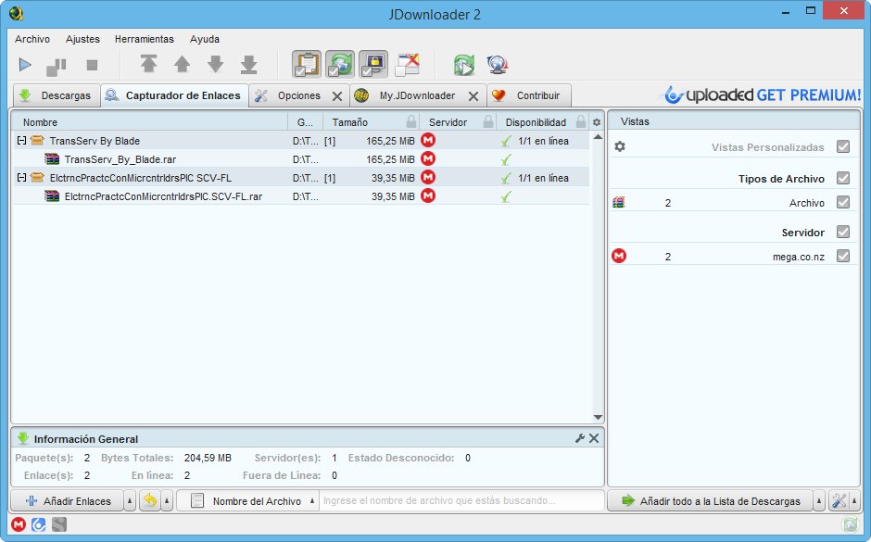Select the TransServ_By_Blade.rar file row
This screenshot has width=871, height=542.
click(301, 159)
